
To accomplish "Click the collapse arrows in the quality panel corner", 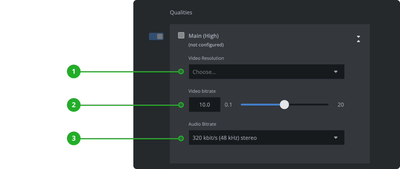I will [x=358, y=39].
